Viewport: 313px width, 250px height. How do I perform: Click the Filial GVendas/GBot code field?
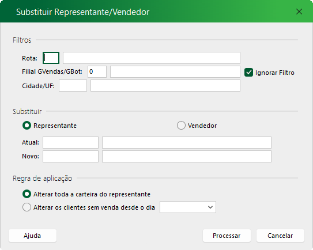[97, 71]
